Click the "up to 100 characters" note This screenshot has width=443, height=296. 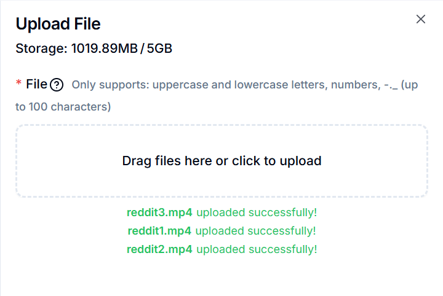coord(63,107)
